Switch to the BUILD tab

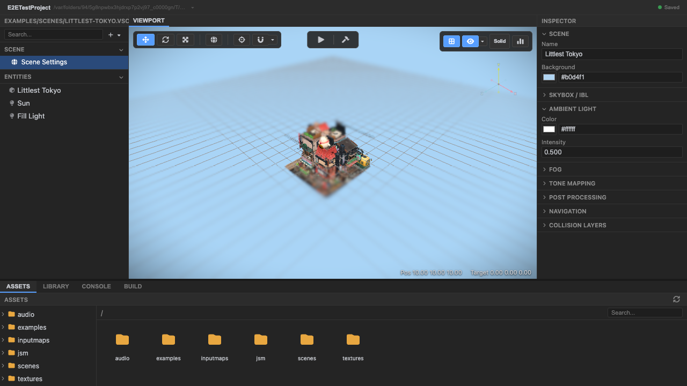133,286
